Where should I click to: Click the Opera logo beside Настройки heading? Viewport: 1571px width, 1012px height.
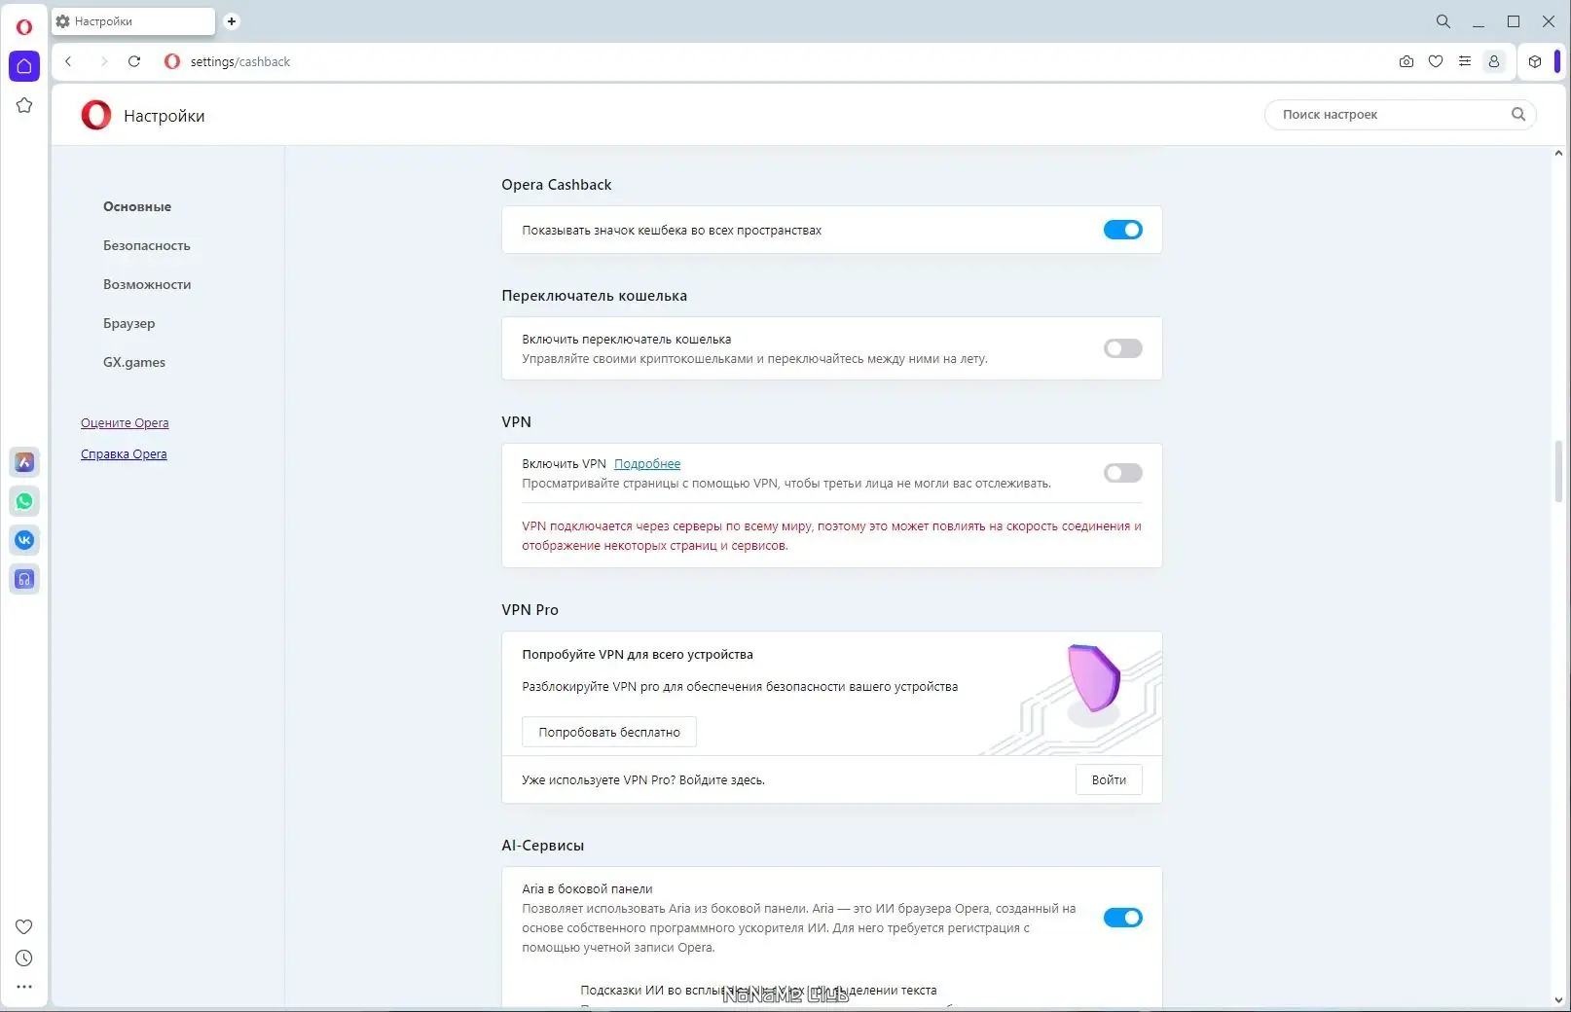[96, 115]
